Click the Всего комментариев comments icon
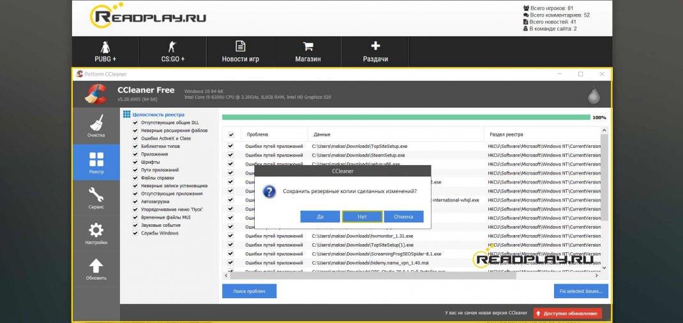 coord(526,15)
